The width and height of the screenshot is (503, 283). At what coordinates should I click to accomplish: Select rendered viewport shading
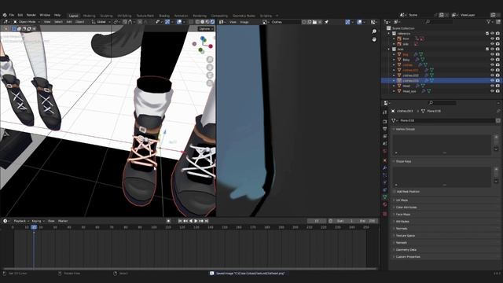click(x=212, y=22)
